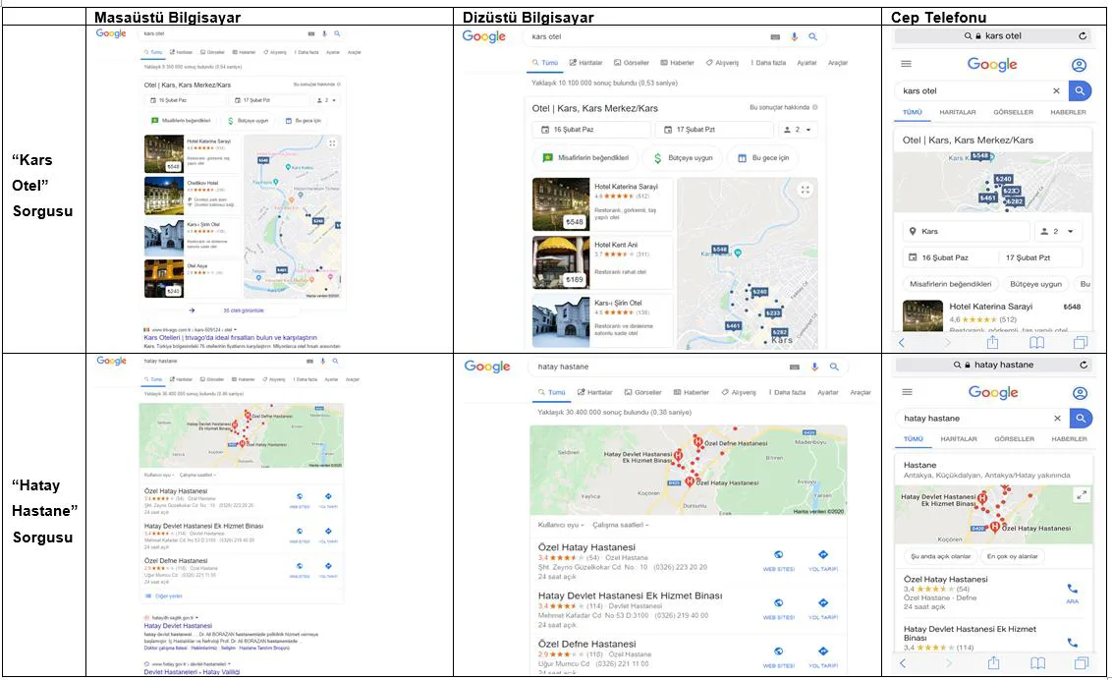Open 16 Şubat Paz date picker in laptop kars otel
Image resolution: width=1112 pixels, height=680 pixels.
point(590,130)
